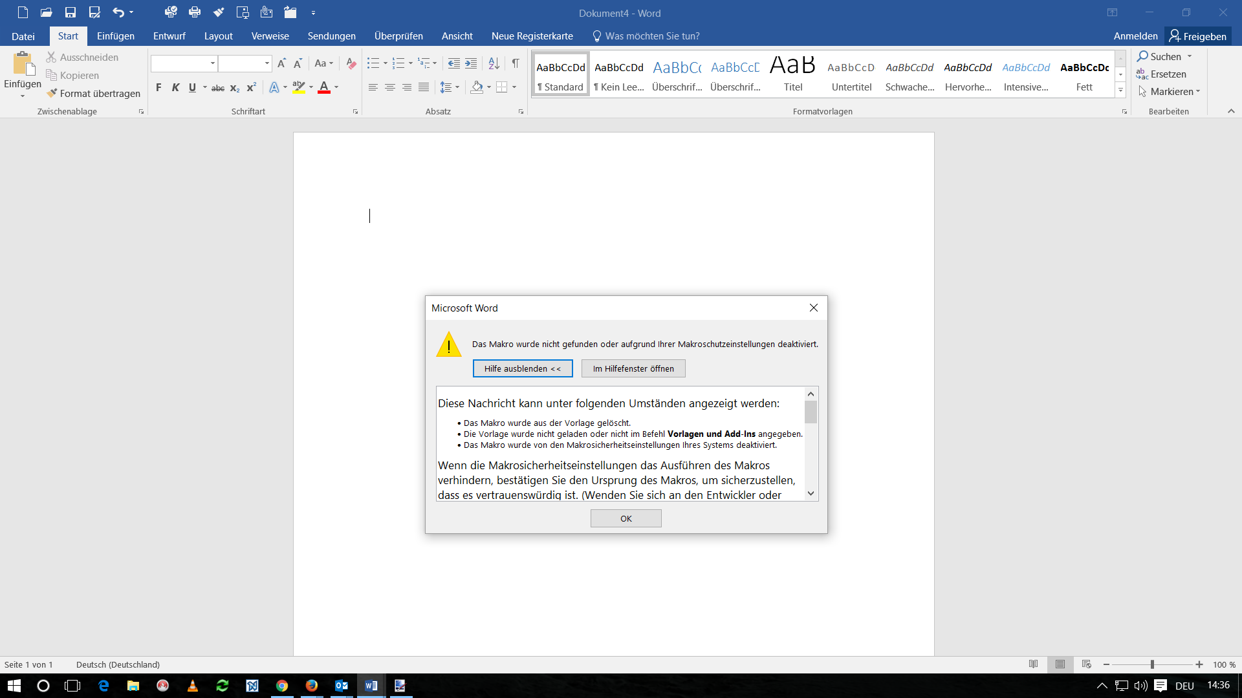Clear all formatting eraser icon
This screenshot has width=1242, height=698.
(x=351, y=63)
